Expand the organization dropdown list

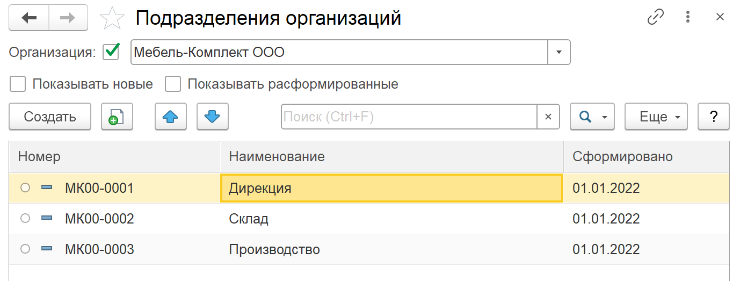(x=558, y=52)
